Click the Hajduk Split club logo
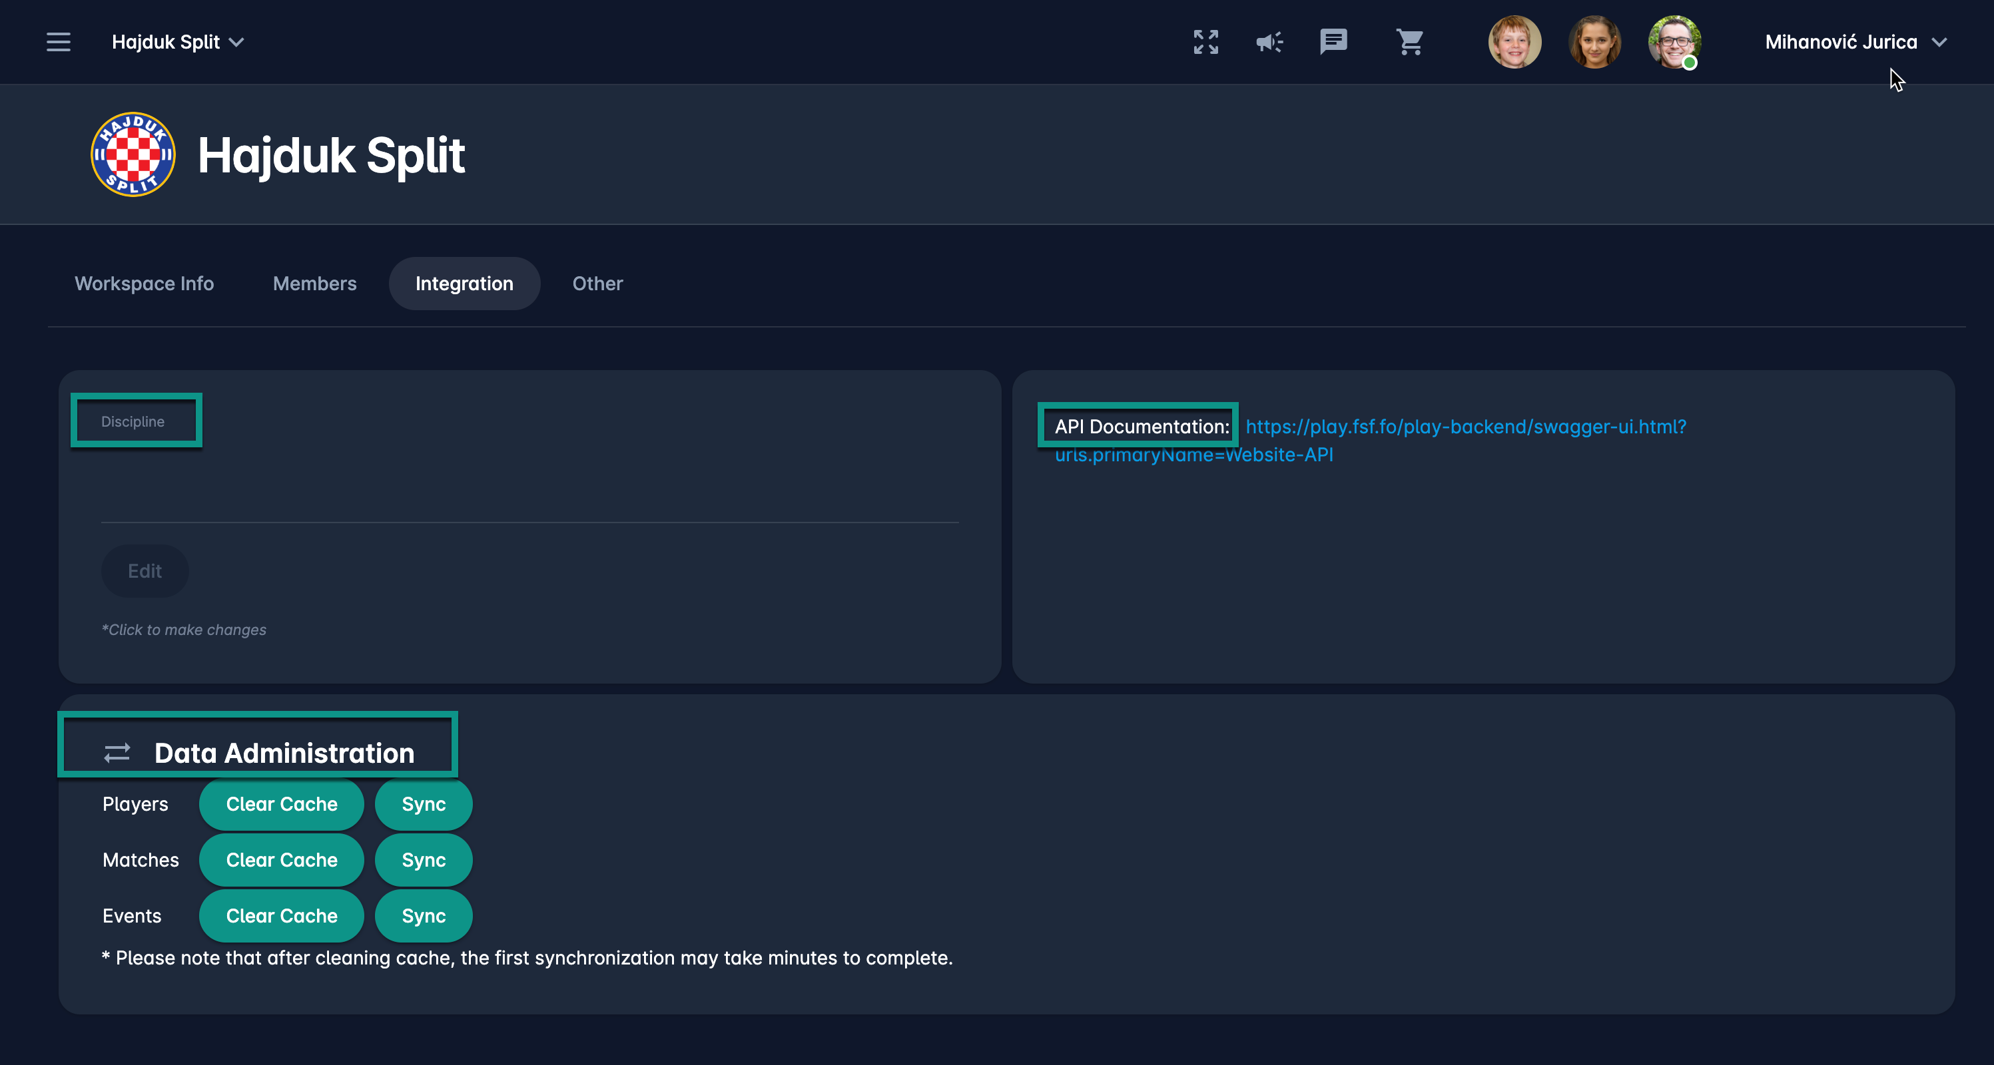Image resolution: width=1994 pixels, height=1065 pixels. pyautogui.click(x=133, y=154)
